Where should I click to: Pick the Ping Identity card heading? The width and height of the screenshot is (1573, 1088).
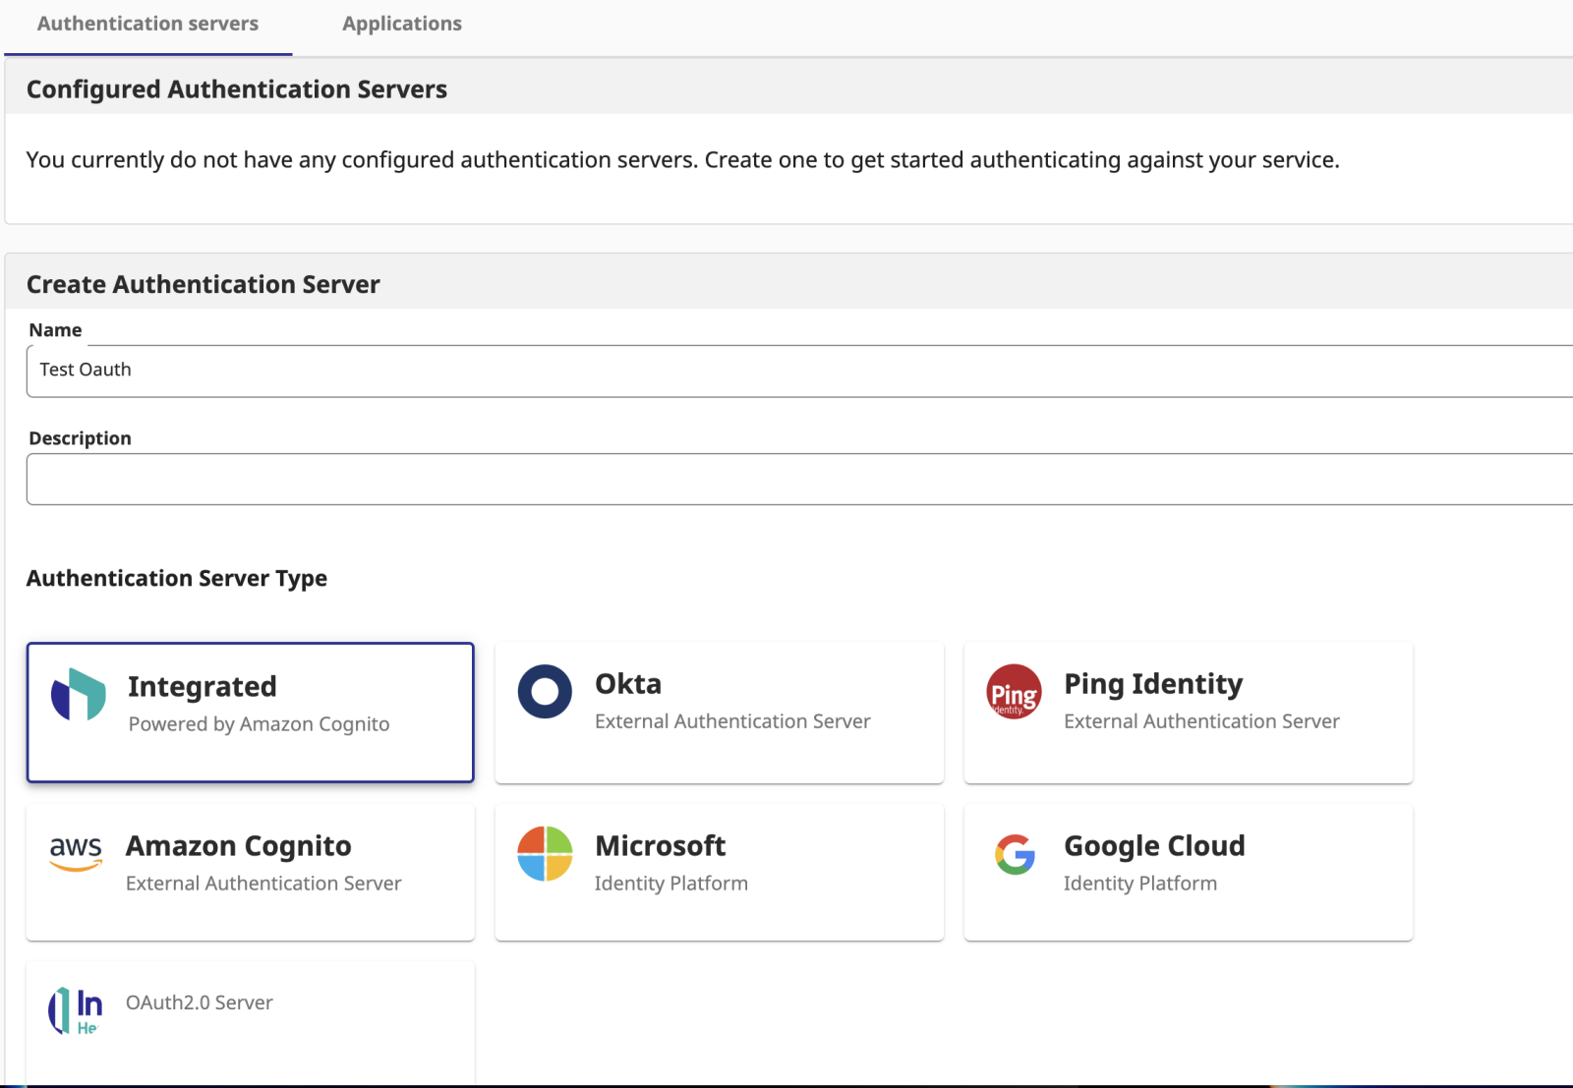click(1153, 683)
